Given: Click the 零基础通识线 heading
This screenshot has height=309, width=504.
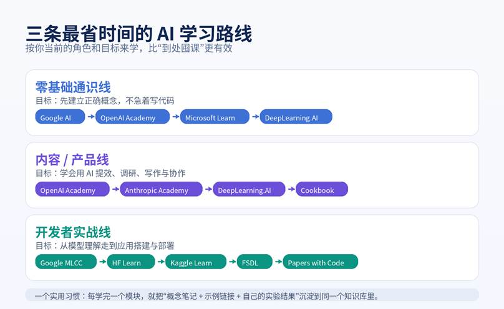Looking at the screenshot, I should point(73,87).
